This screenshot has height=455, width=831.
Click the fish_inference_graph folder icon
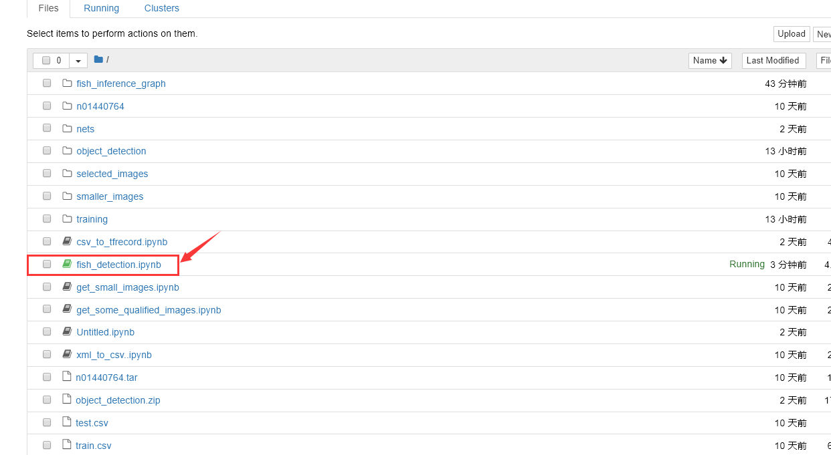click(x=67, y=84)
